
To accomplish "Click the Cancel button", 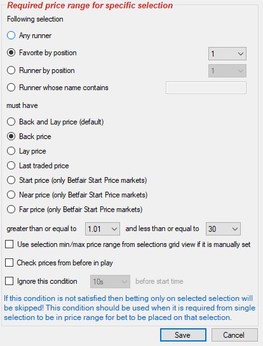I will tap(234, 335).
